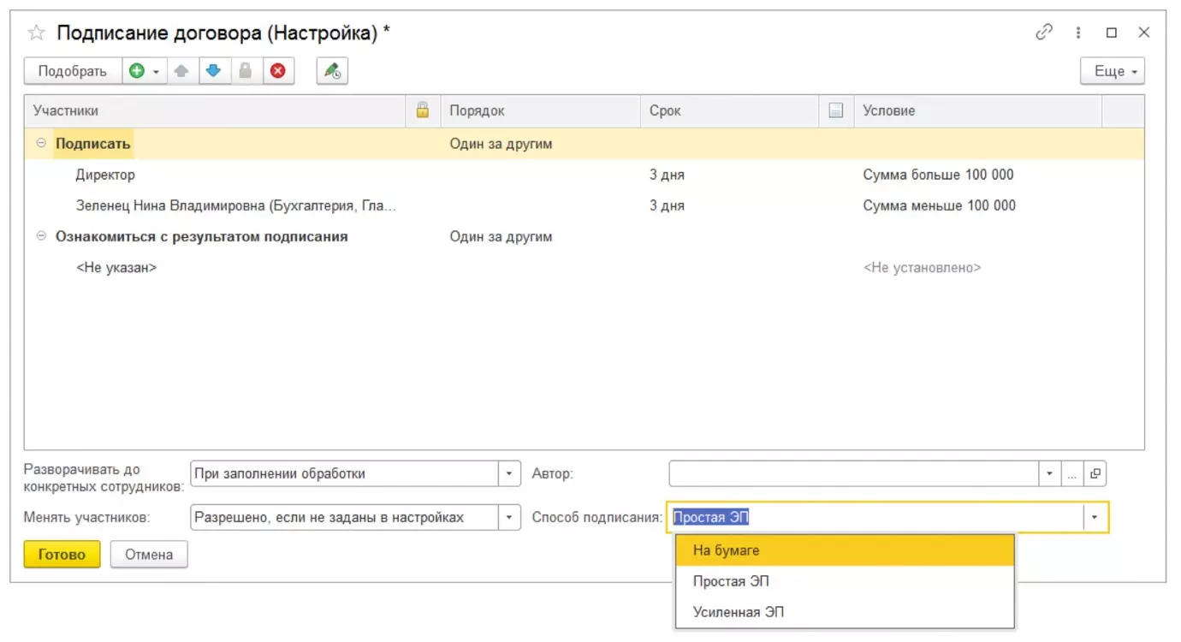Open the Еще menu
Image resolution: width=1181 pixels, height=642 pixels.
click(x=1112, y=71)
